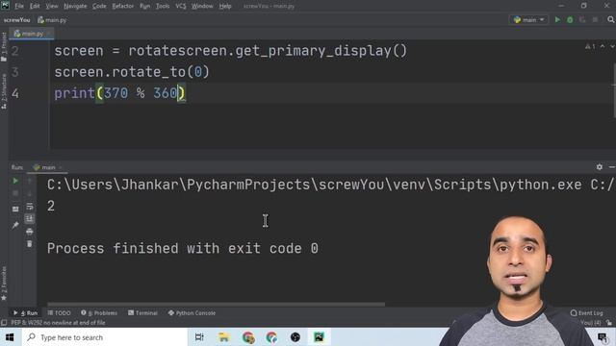This screenshot has height=346, width=616.
Task: Click the output value 2 in console
Action: coord(51,206)
